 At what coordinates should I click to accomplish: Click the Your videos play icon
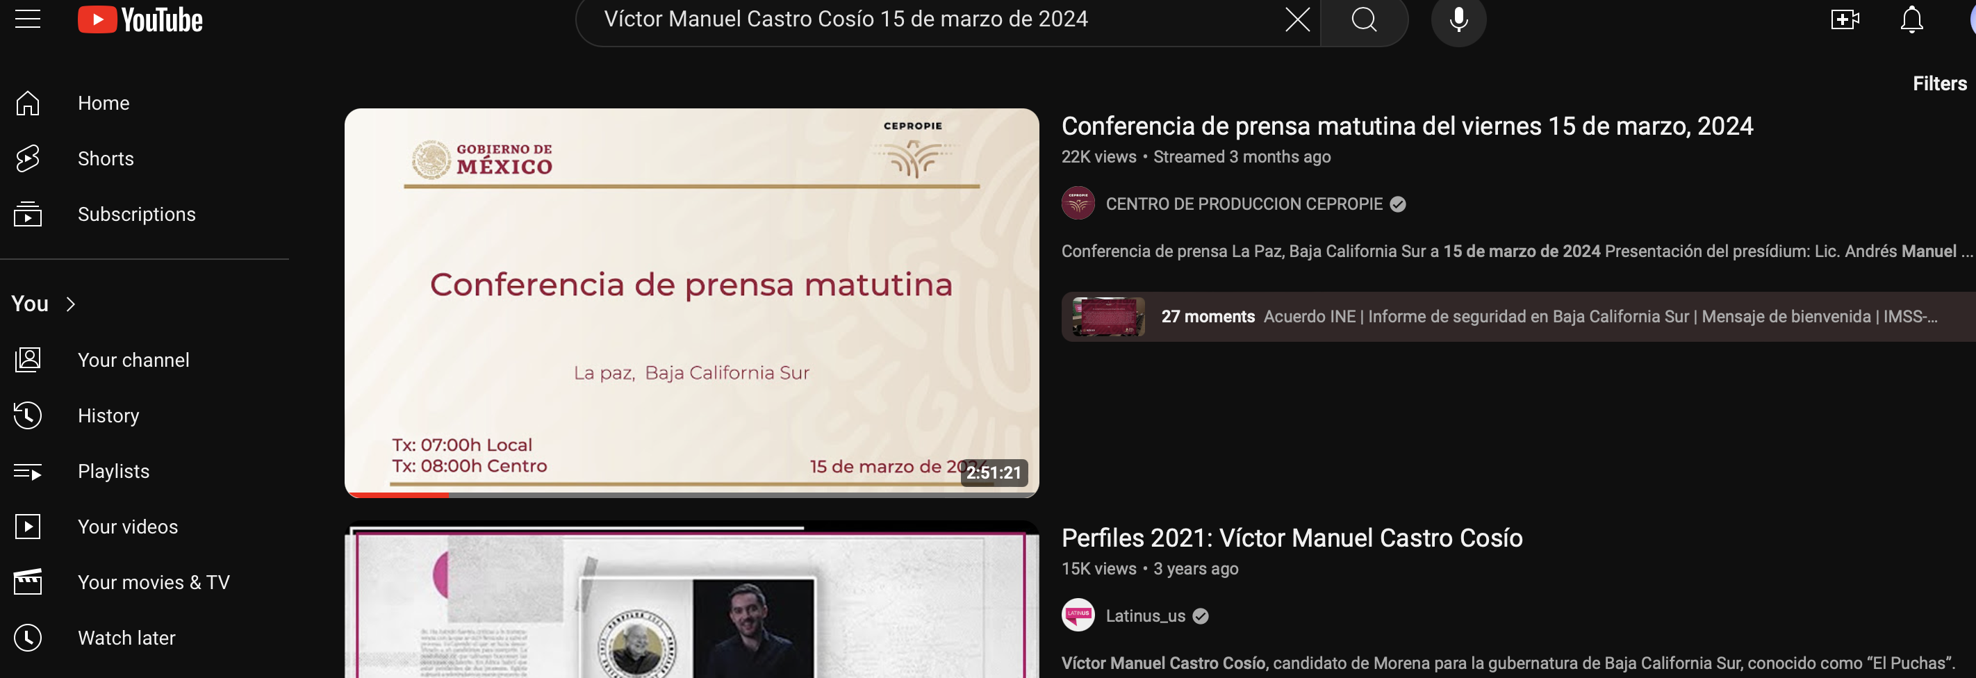click(x=28, y=527)
